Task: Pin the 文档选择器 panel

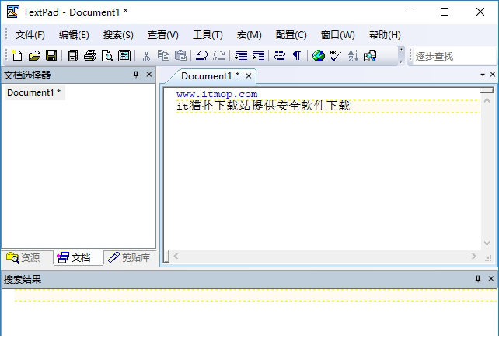Action: pos(136,75)
